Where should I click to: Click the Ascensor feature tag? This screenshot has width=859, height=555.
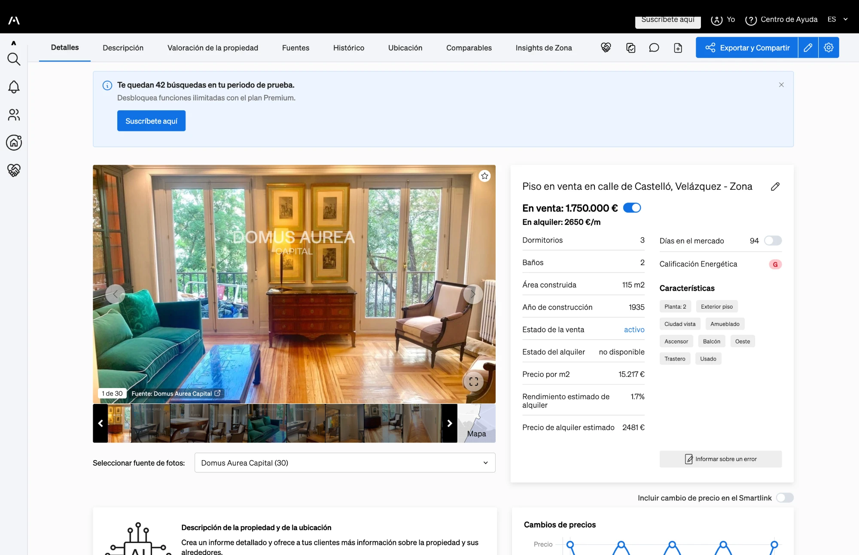click(676, 342)
